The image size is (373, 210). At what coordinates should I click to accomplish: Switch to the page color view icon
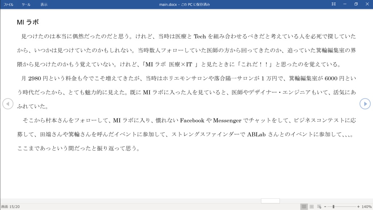[312, 206]
